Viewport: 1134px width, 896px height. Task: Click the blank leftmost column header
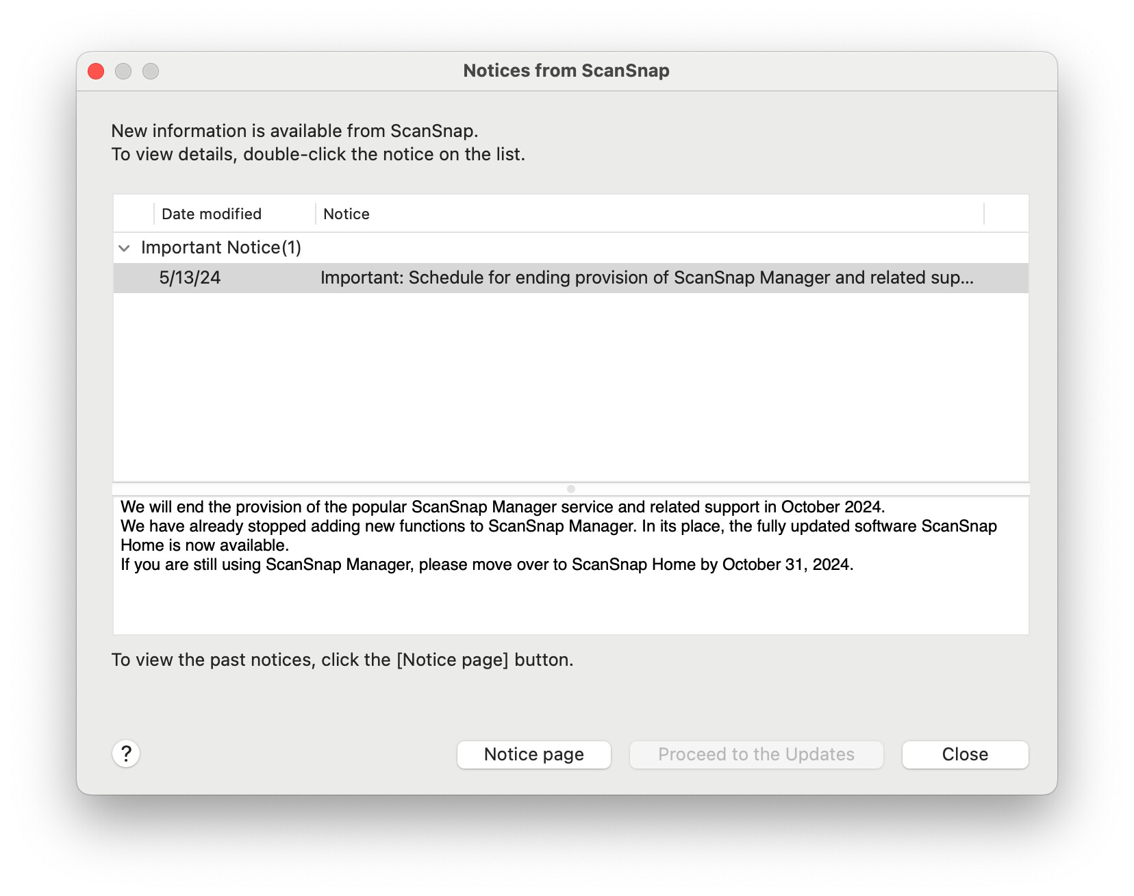[134, 214]
